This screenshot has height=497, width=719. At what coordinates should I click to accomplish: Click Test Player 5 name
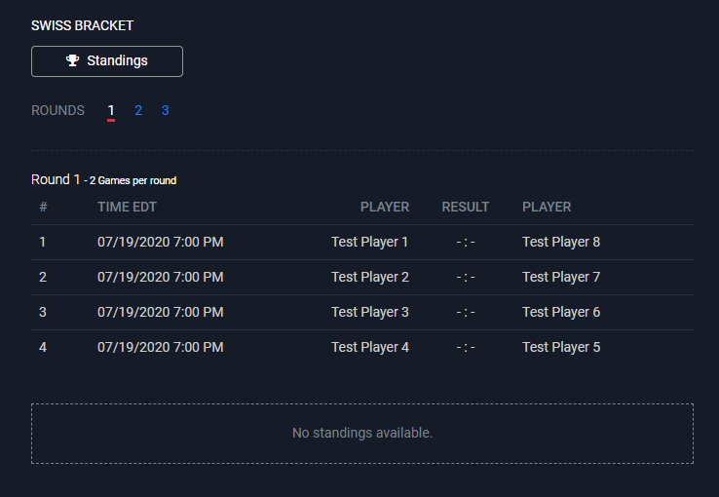pos(561,347)
